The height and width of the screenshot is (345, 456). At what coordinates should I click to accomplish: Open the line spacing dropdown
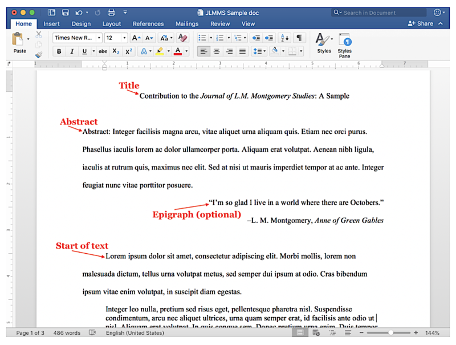coord(260,51)
